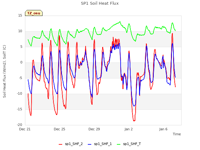The image size is (200, 150).
Task: Click the y-axis value 0
Action: (21, 62)
